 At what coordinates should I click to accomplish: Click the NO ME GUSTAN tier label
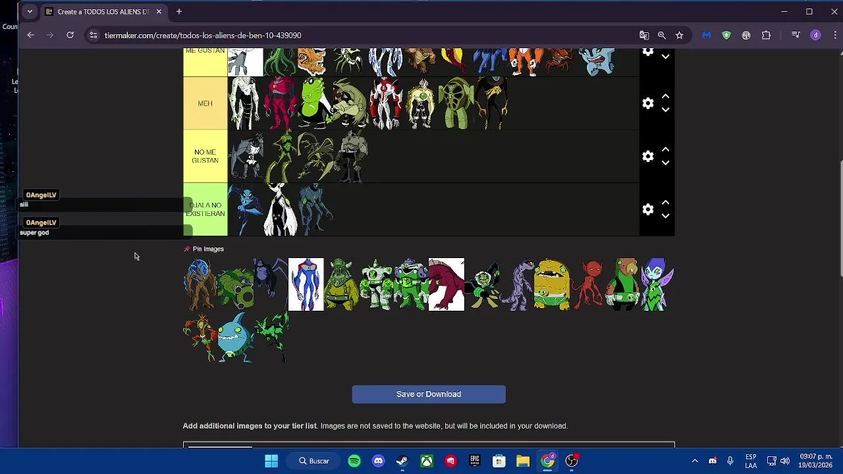[x=205, y=156]
